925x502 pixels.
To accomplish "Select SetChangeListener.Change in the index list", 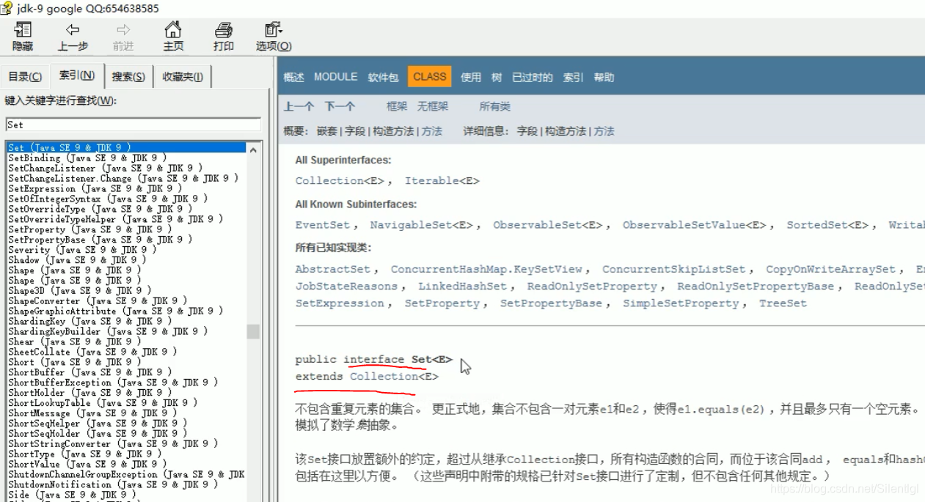I will tap(123, 178).
